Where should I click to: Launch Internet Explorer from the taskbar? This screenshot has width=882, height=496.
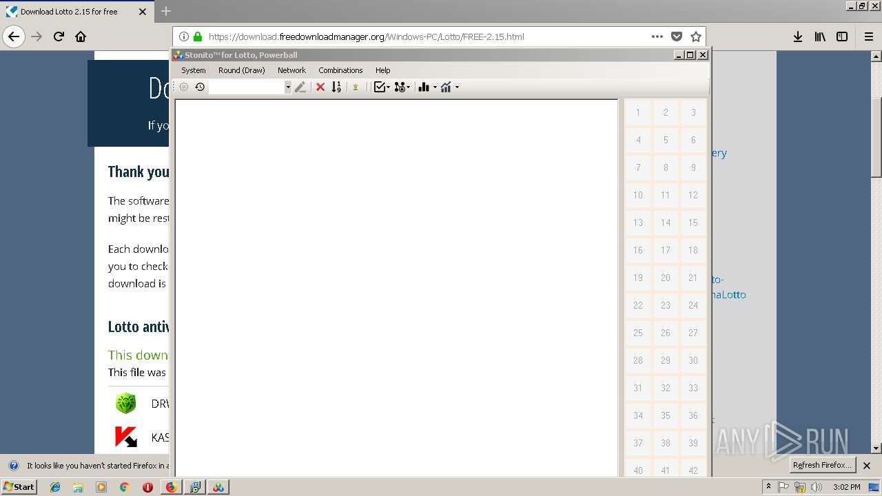[55, 487]
